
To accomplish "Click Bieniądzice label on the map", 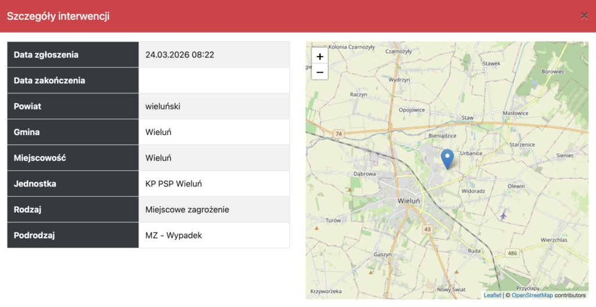I will click(x=442, y=136).
